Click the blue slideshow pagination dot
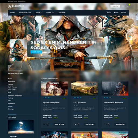 [x=130, y=37]
